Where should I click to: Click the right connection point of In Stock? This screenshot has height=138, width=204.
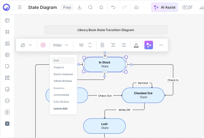point(131,65)
